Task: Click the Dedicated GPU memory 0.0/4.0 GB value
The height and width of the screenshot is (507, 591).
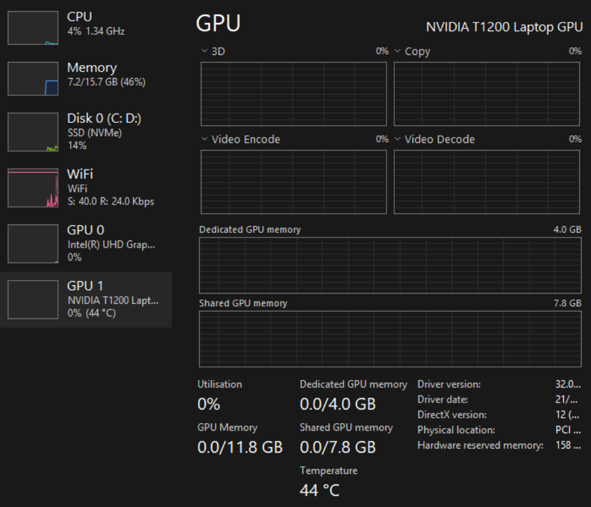Action: click(337, 404)
